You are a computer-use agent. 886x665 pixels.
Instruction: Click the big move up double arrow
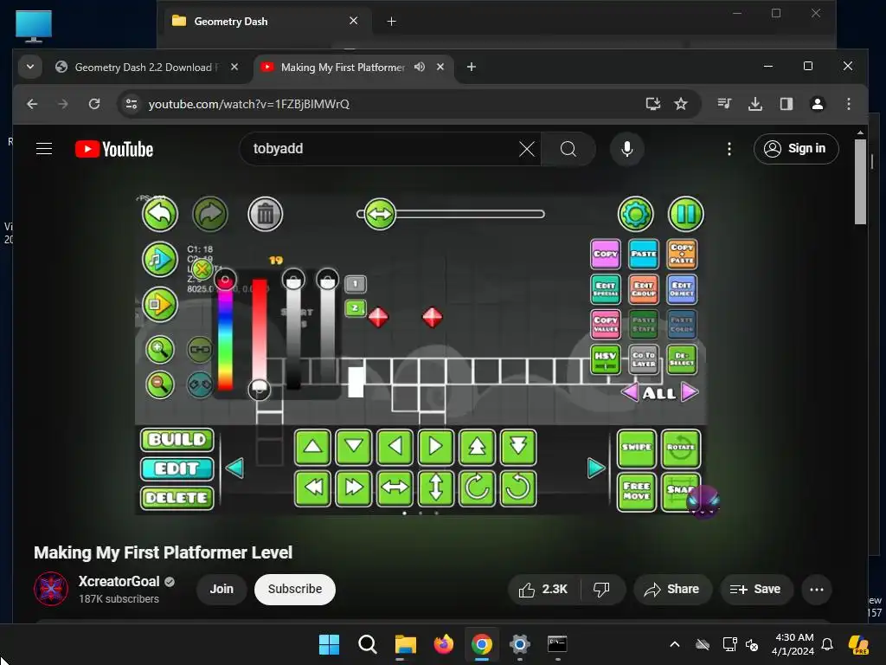(477, 447)
